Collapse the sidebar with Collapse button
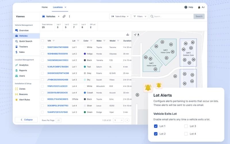Screen dimensions: 230x144 click(26, 120)
